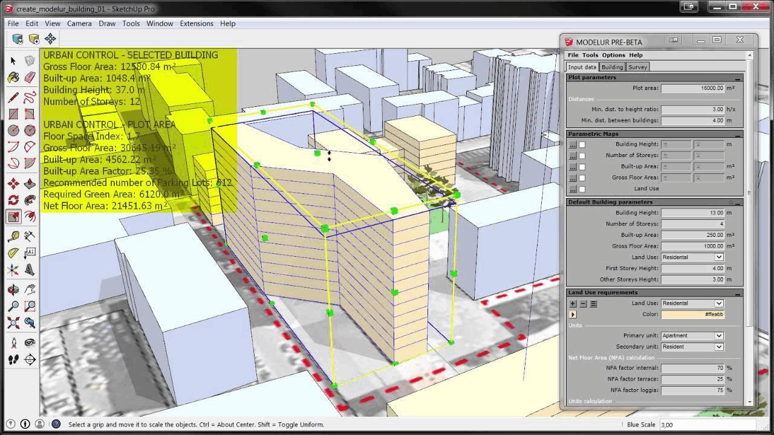
Task: Click the list button beside the minus button
Action: click(593, 303)
